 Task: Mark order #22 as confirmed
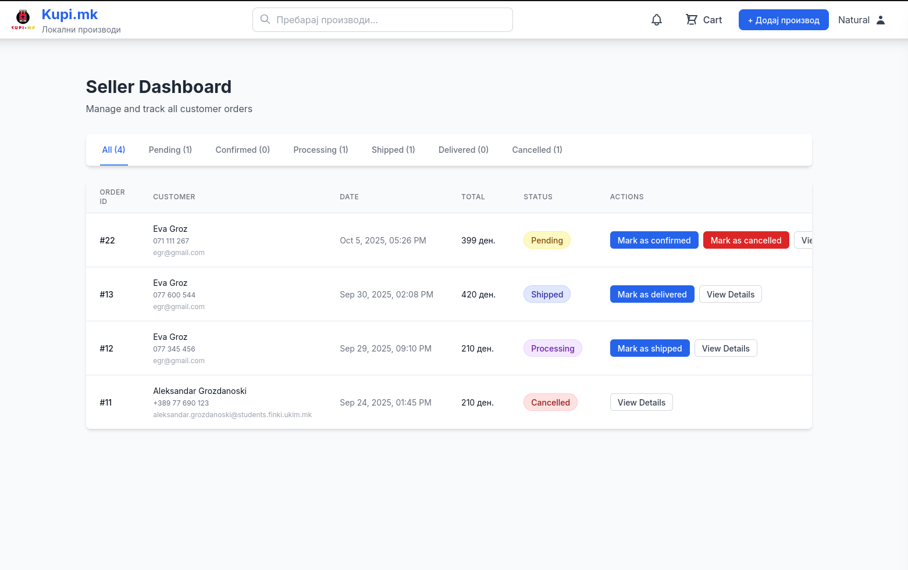654,241
